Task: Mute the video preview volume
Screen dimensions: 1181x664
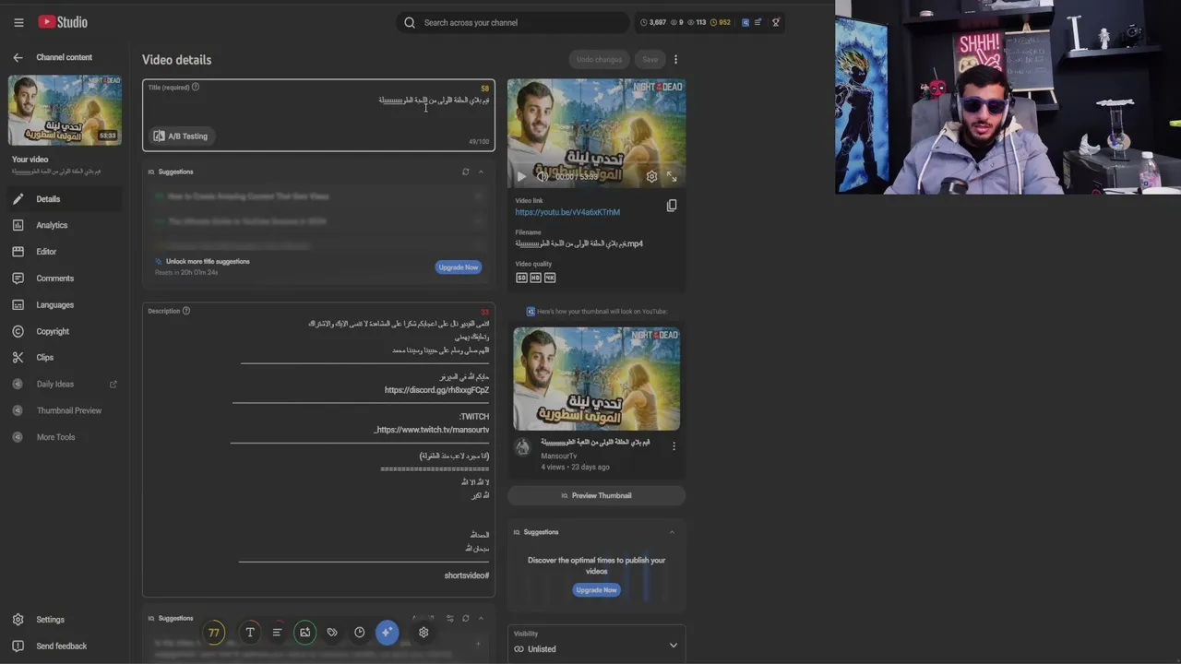Action: click(542, 176)
